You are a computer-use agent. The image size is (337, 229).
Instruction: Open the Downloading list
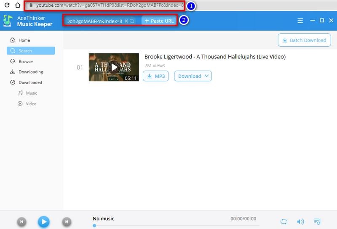click(31, 72)
